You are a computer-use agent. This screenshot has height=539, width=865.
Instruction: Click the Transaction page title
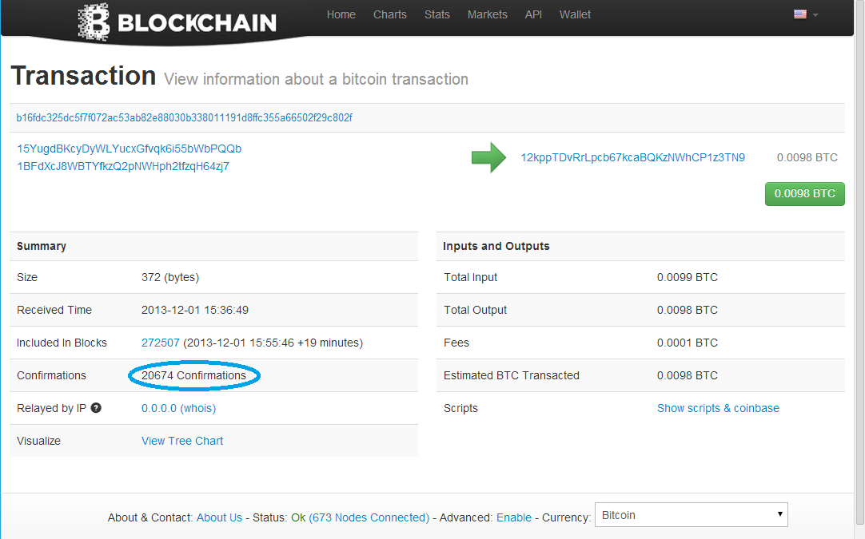point(83,76)
